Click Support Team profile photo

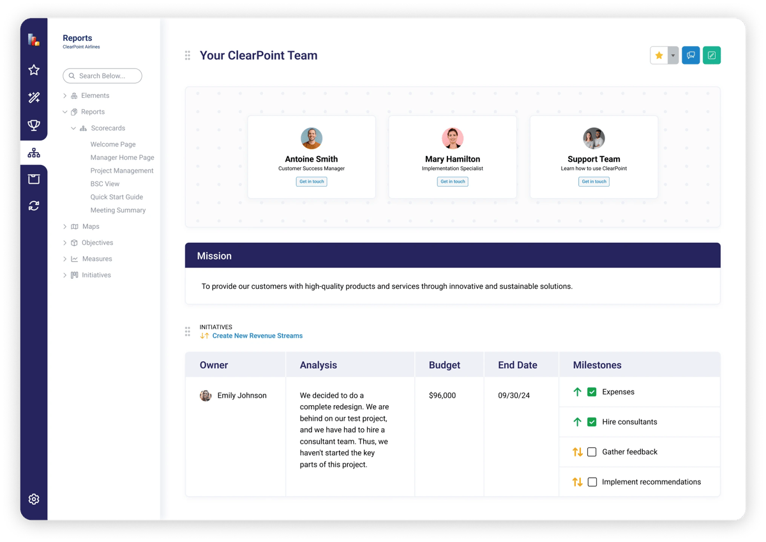tap(594, 138)
